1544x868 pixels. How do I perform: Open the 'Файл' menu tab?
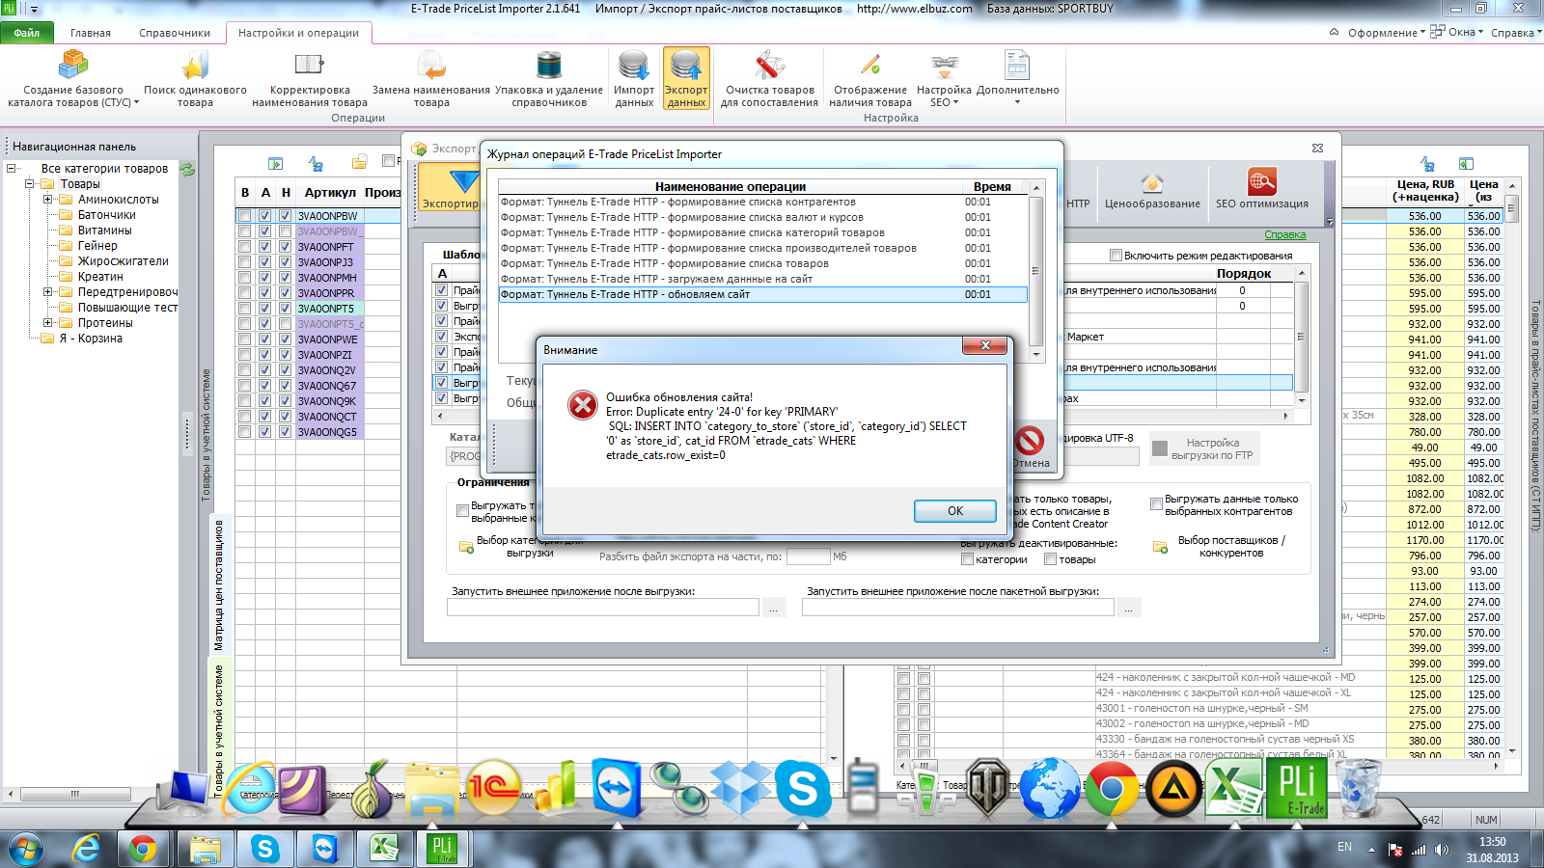[27, 33]
